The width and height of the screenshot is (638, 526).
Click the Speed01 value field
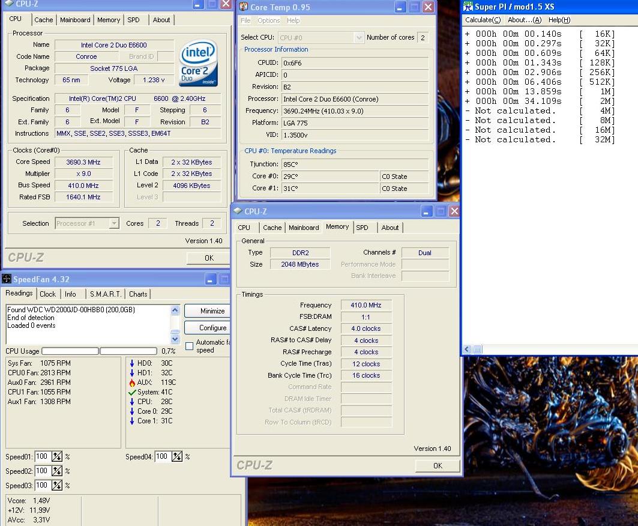tap(43, 457)
